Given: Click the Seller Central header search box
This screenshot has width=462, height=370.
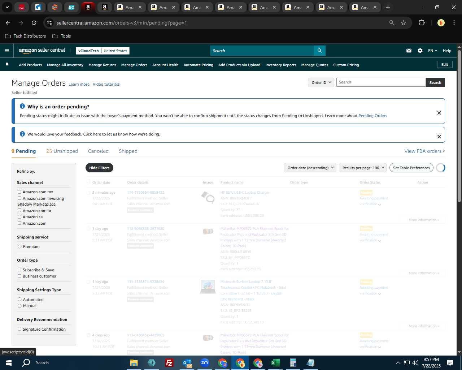Looking at the screenshot, I should click(x=262, y=51).
